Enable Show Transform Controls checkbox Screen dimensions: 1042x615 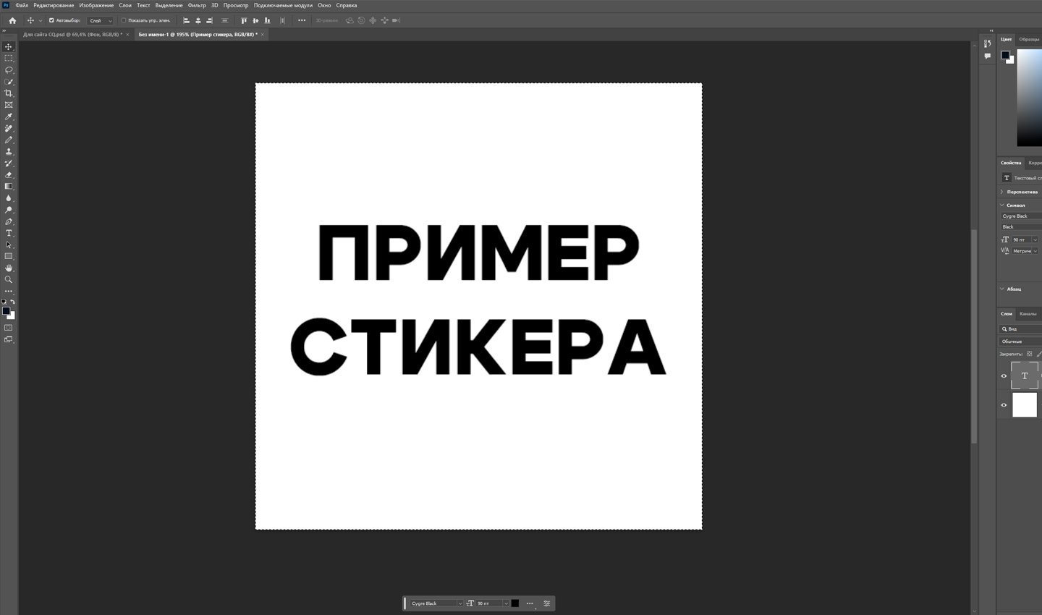(124, 20)
